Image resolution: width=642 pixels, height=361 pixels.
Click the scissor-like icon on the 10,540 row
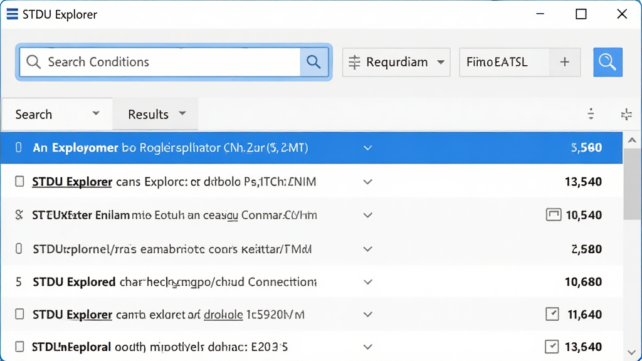[x=19, y=215]
